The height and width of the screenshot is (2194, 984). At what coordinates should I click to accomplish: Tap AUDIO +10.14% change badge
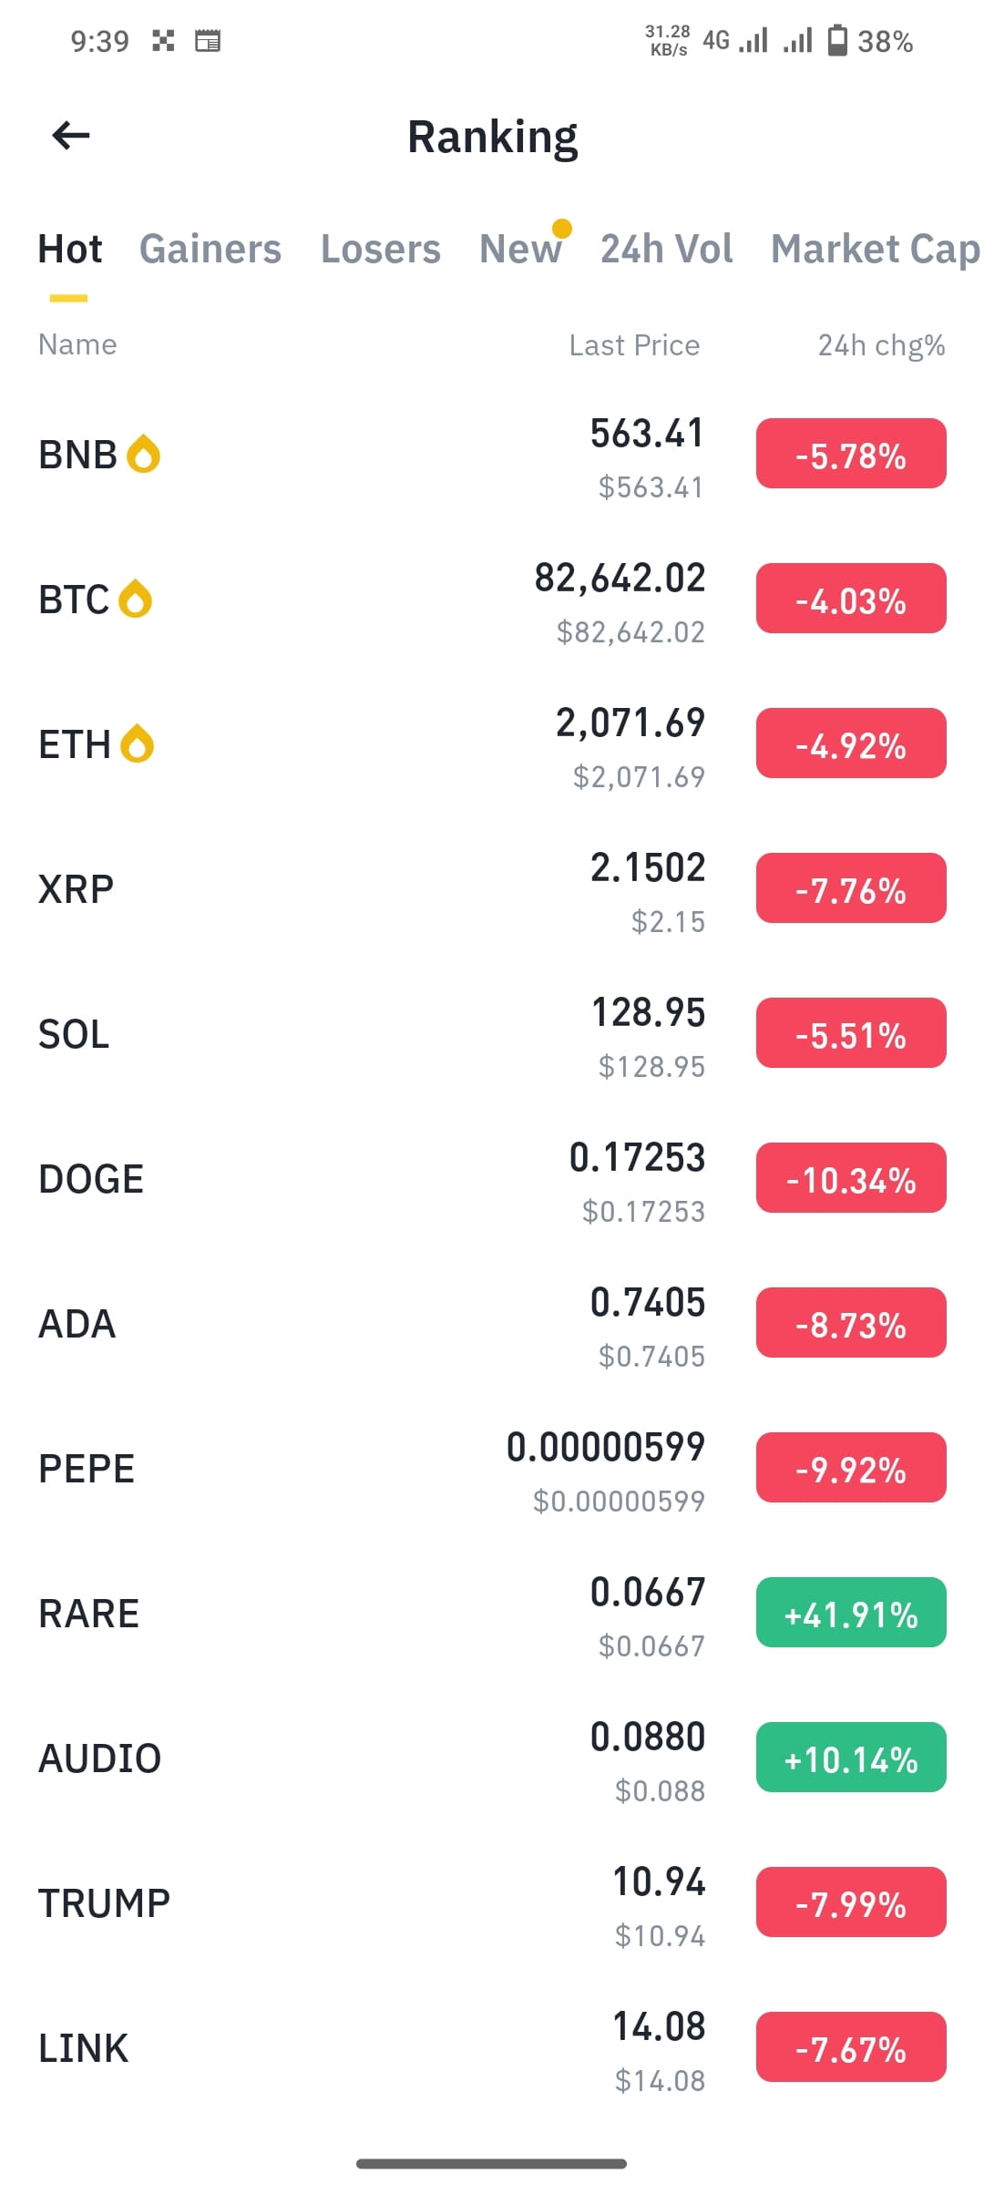(851, 1757)
